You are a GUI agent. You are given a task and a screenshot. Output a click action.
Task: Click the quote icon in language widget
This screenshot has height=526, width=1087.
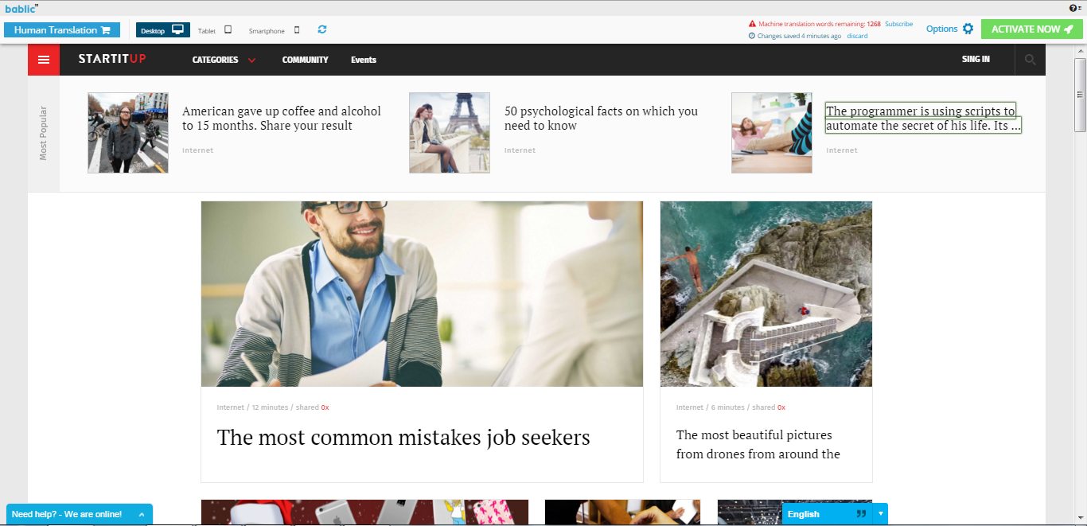coord(861,514)
